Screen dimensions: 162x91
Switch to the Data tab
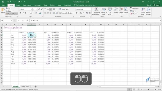pos(45,5)
